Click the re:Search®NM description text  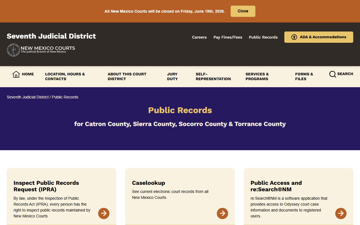pos(289,207)
